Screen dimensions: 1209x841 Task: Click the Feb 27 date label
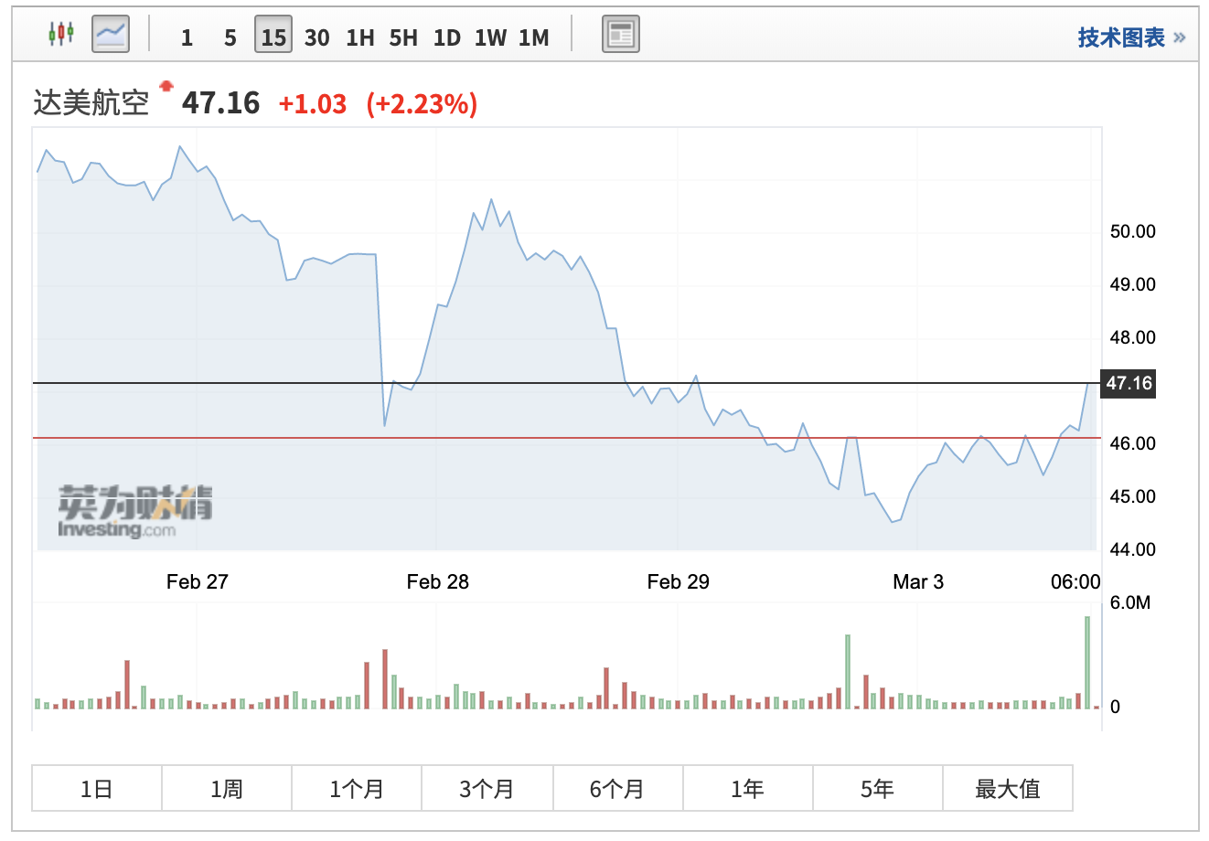point(198,582)
